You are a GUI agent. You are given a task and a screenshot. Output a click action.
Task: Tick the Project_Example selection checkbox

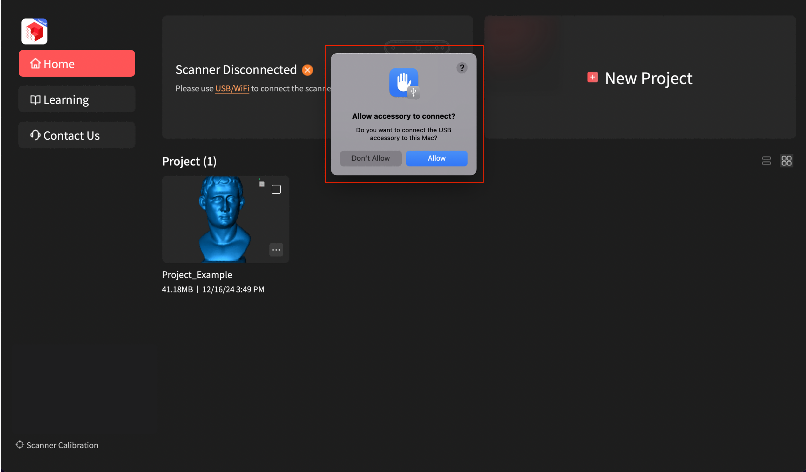(x=276, y=189)
